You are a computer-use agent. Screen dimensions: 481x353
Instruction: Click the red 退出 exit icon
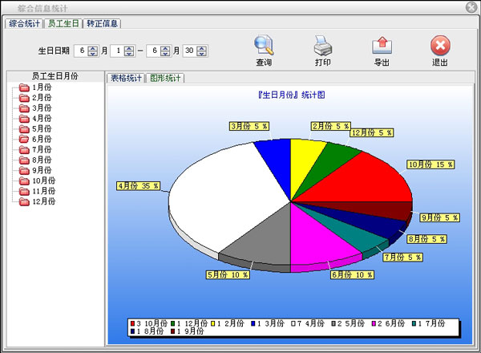(x=440, y=45)
